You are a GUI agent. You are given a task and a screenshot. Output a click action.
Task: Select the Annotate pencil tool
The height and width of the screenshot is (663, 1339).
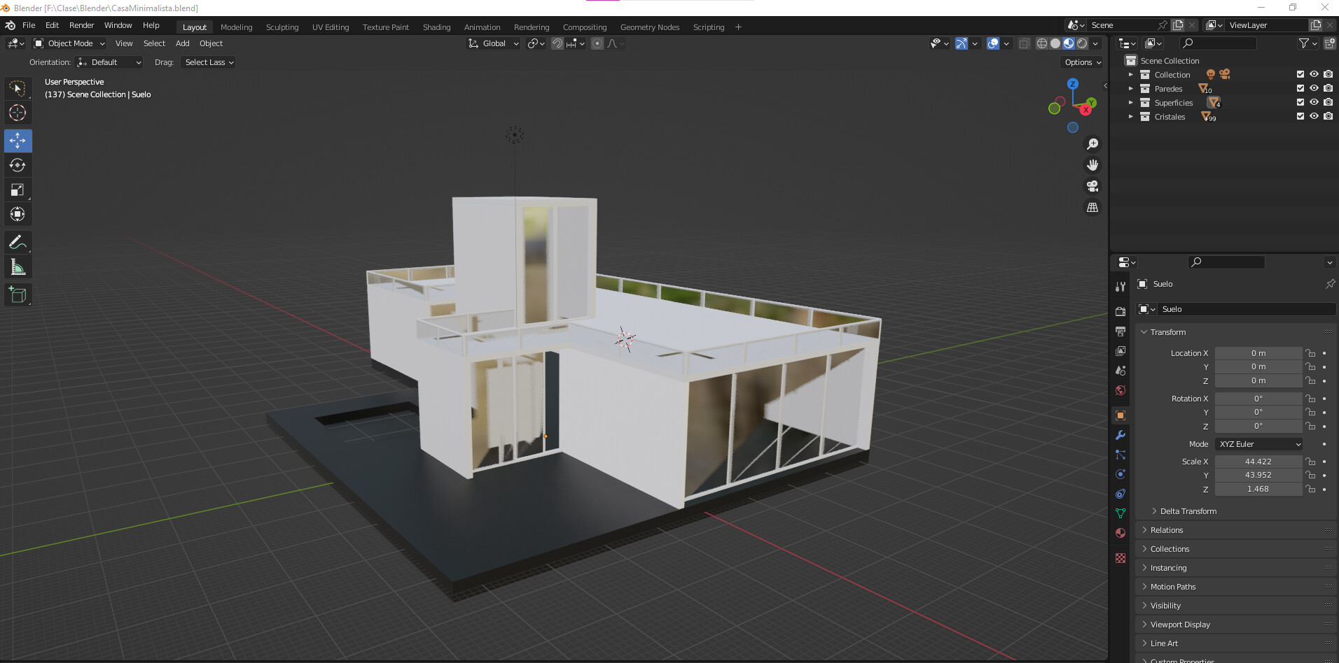tap(18, 243)
